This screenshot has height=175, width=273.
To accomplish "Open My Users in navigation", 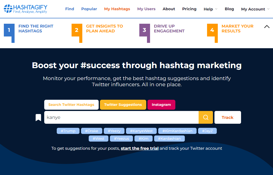I will (146, 9).
